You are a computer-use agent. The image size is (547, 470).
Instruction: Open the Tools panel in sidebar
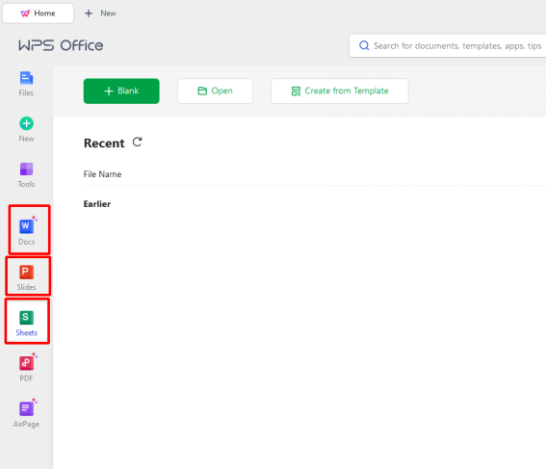coord(26,175)
